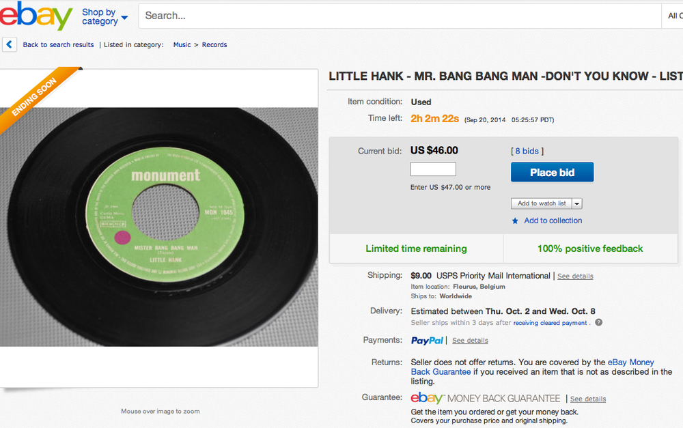The height and width of the screenshot is (428, 683).
Task: Click the search text box
Action: pos(400,16)
